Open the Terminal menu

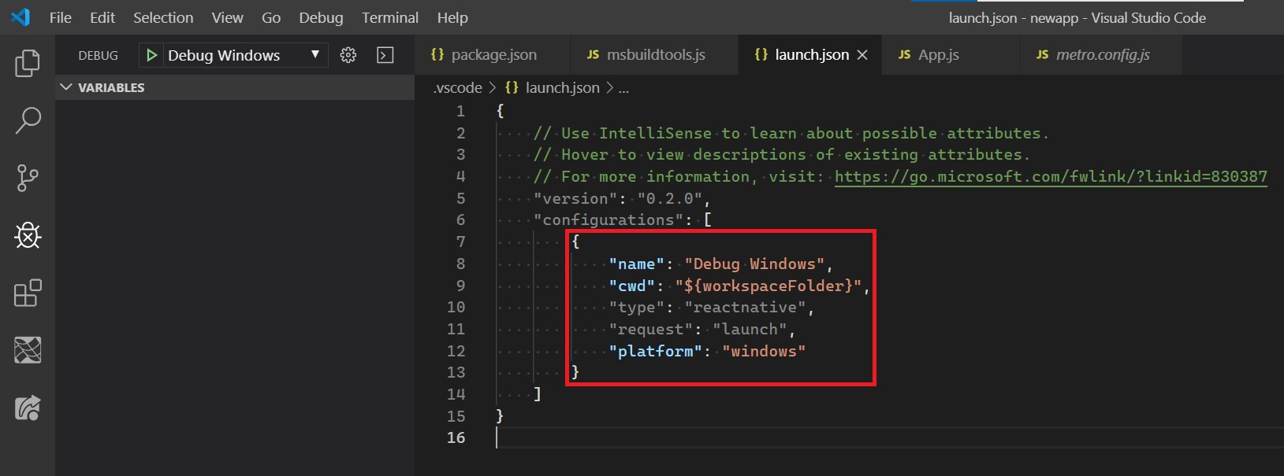[x=390, y=17]
